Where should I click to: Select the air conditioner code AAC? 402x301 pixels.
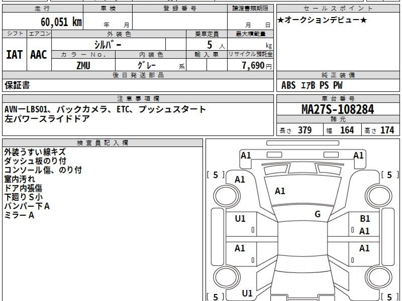39,55
